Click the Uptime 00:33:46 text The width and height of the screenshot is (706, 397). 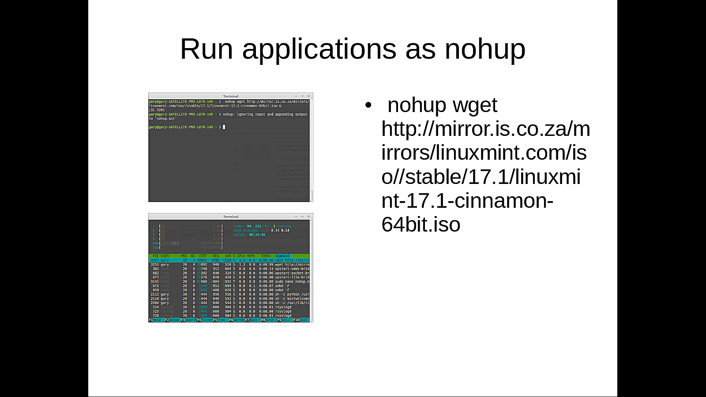249,235
